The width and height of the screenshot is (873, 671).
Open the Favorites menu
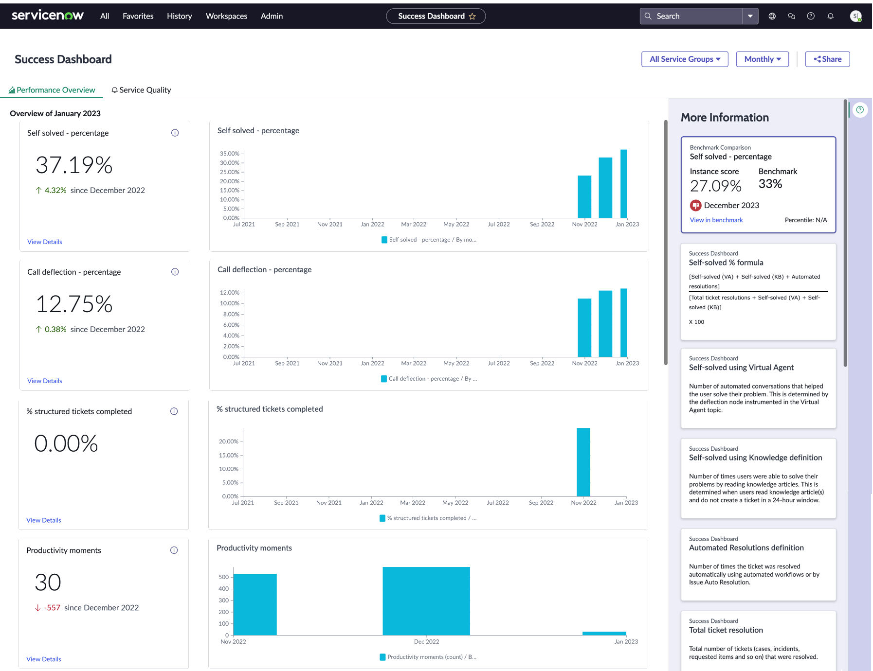coord(138,16)
